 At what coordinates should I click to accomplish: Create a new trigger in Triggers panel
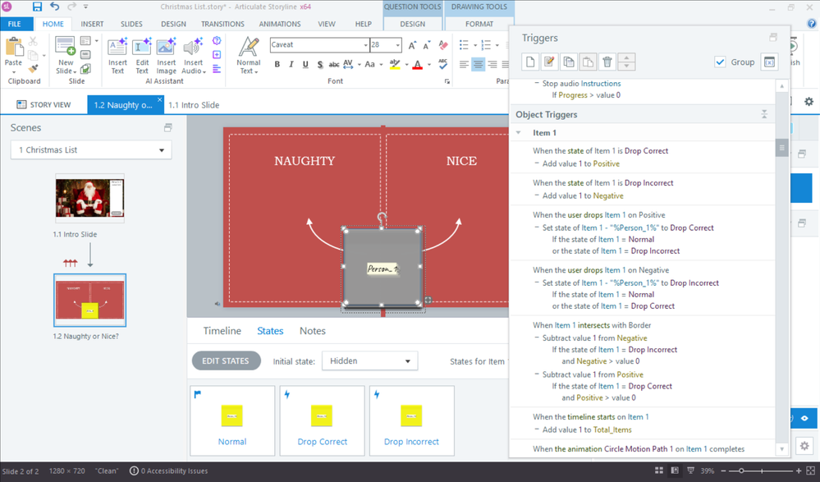point(531,62)
